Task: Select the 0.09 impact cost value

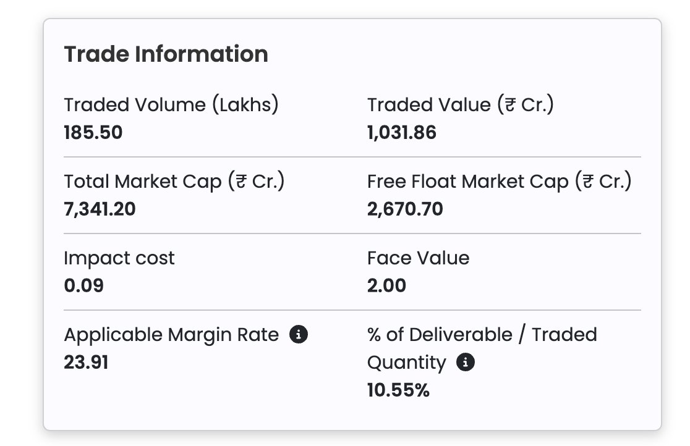Action: pyautogui.click(x=83, y=285)
